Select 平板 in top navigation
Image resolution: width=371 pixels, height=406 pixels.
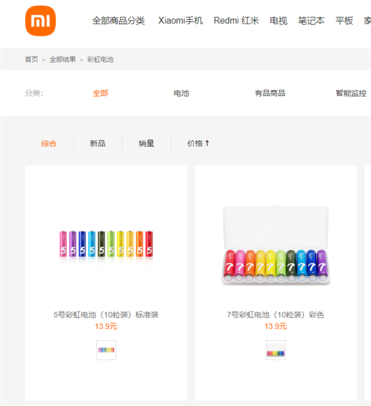pos(344,21)
